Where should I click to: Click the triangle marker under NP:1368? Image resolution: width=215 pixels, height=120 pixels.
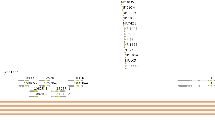(125, 47)
